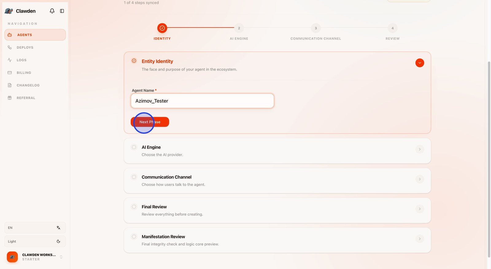Image resolution: width=491 pixels, height=269 pixels.
Task: Collapse the sidebar panel icon
Action: 62,11
